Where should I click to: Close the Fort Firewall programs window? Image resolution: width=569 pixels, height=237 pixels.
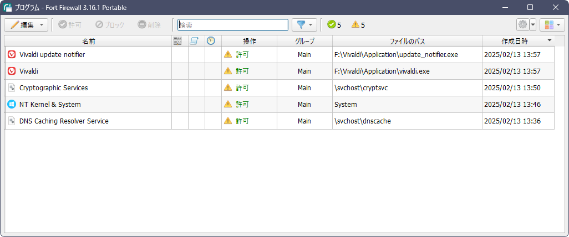tap(555, 7)
